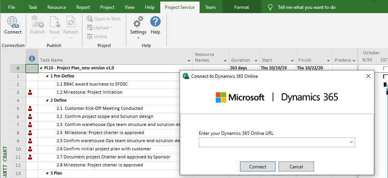Select row header number 12
This screenshot has height=178, width=388.
pos(18,165)
